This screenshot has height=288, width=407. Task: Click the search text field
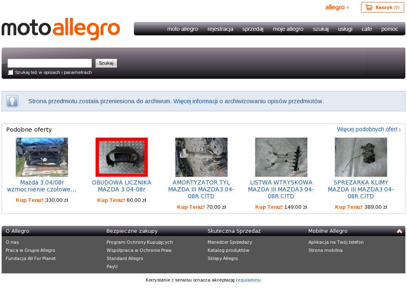point(50,63)
